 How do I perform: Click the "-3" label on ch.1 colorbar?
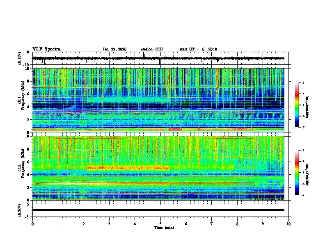point(302,83)
